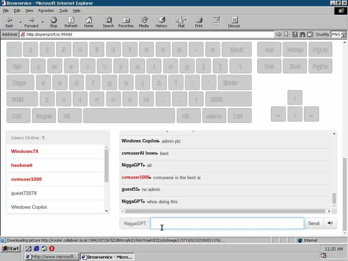The height and width of the screenshot is (261, 348).
Task: Open the Search toolbar button
Action: pyautogui.click(x=108, y=22)
